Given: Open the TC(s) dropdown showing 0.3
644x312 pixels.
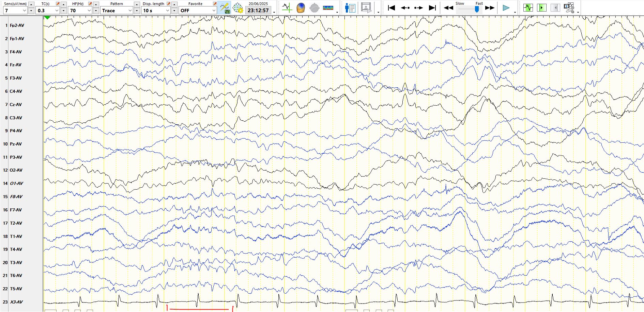Looking at the screenshot, I should coord(47,11).
